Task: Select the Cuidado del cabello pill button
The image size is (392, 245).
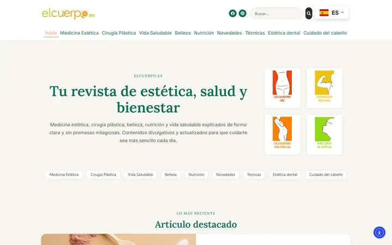Action: pyautogui.click(x=326, y=175)
